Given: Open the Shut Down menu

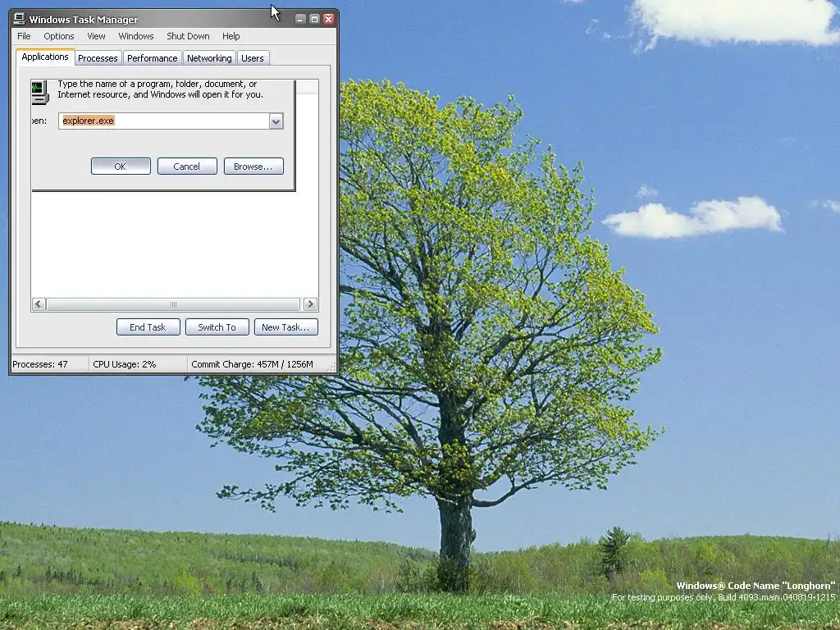Looking at the screenshot, I should 188,36.
